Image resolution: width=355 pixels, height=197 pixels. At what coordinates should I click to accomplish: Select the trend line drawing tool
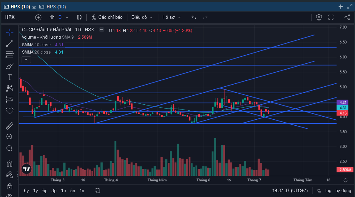point(9,44)
